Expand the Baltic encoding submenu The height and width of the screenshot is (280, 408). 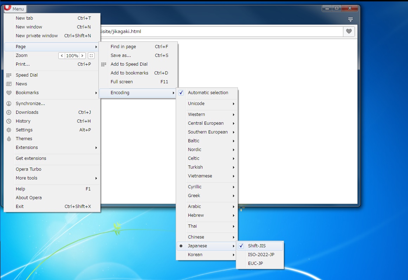click(x=207, y=141)
